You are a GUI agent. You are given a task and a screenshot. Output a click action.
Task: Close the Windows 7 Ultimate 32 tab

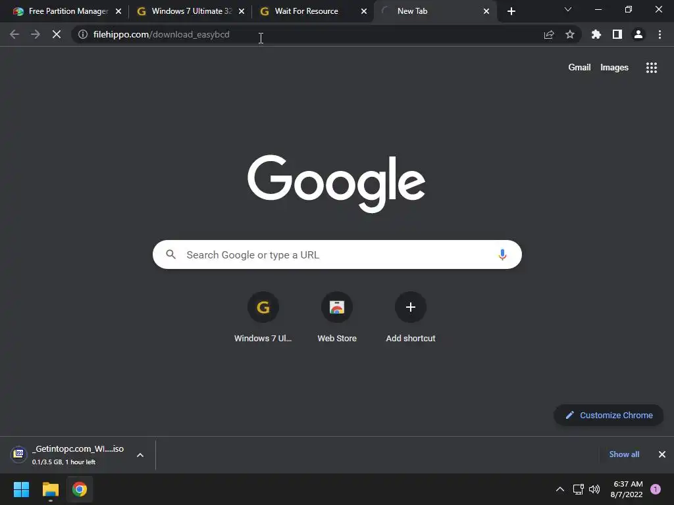coord(242,11)
